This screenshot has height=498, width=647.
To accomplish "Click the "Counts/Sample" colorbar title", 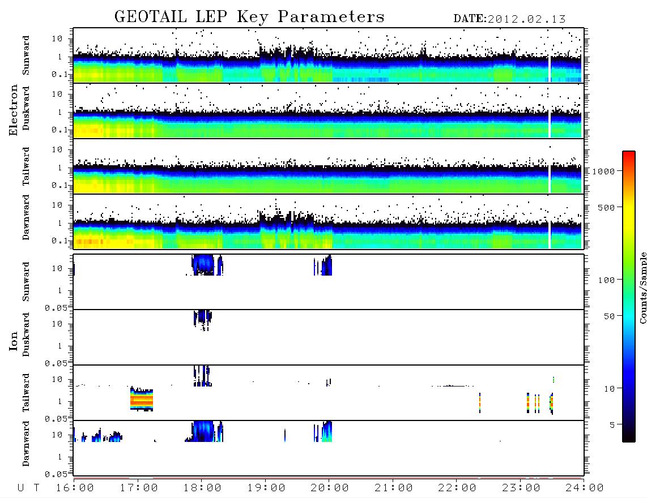I will (642, 287).
